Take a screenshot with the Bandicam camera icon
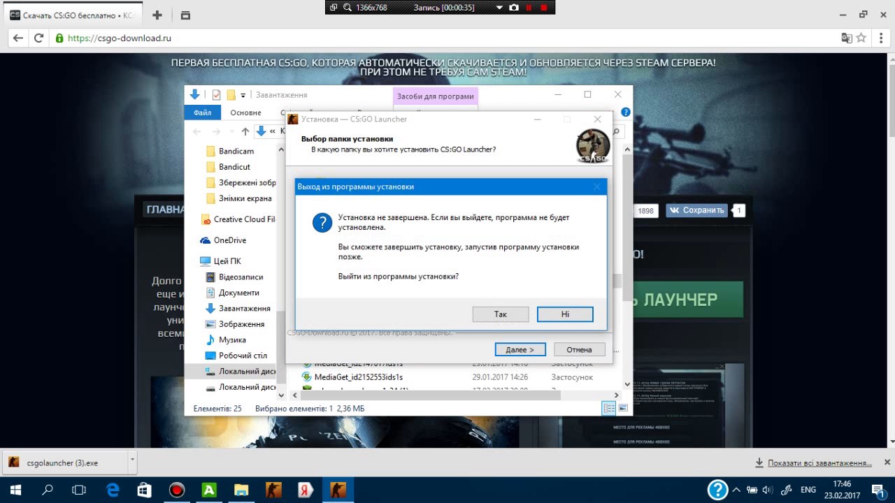Image resolution: width=895 pixels, height=503 pixels. tap(514, 7)
